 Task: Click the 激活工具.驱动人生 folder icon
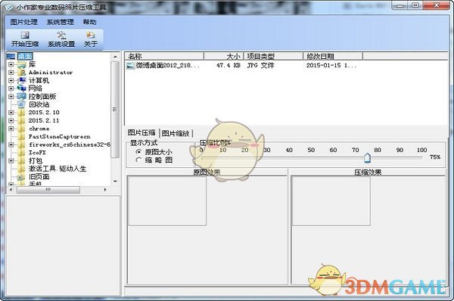[x=21, y=169]
